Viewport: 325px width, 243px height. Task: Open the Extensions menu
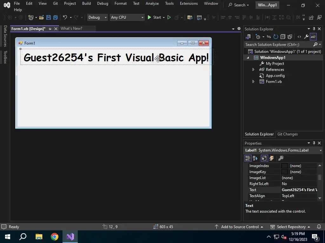189,3
